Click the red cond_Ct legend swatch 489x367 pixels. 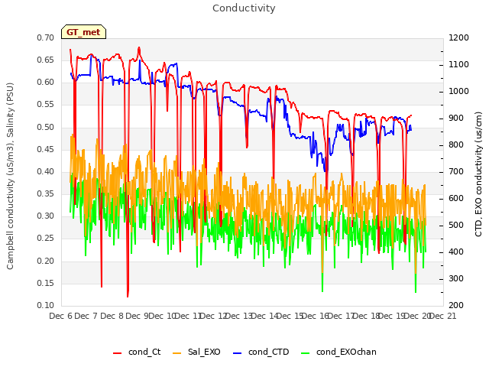117,352
